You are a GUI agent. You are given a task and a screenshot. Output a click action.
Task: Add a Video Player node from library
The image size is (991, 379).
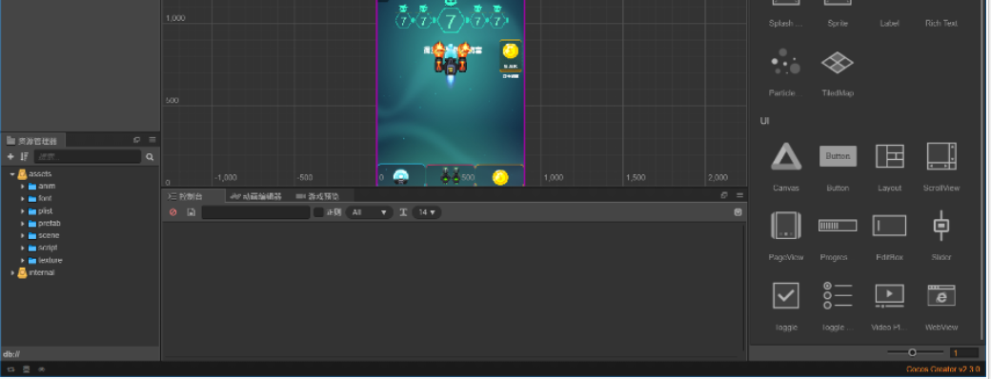(x=889, y=295)
